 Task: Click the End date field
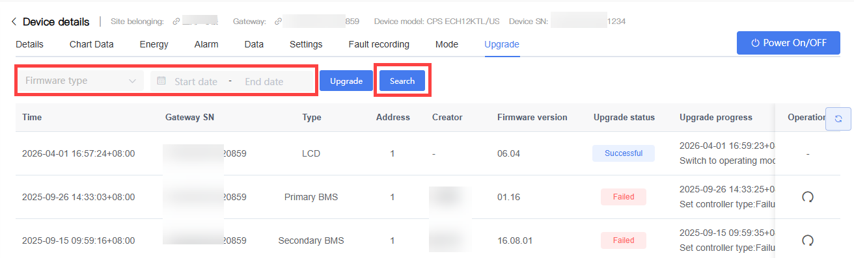point(264,82)
